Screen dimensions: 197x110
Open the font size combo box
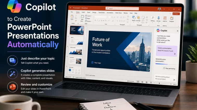pyautogui.click(x=109, y=17)
